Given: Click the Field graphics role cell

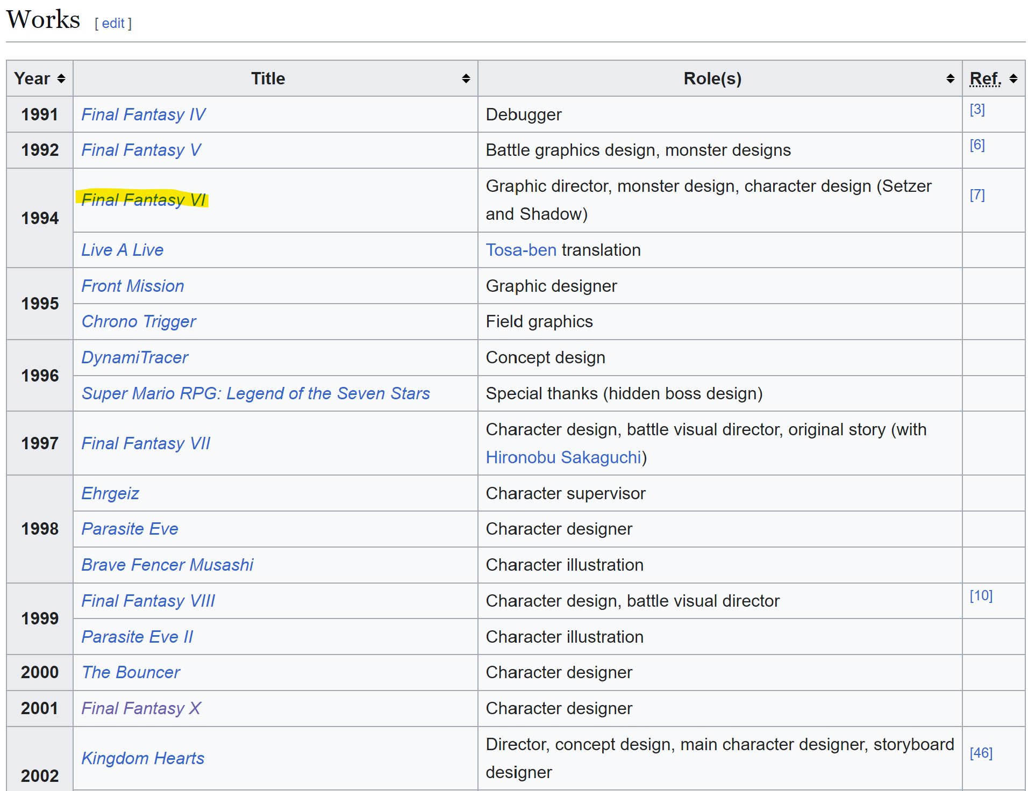Looking at the screenshot, I should click(720, 321).
